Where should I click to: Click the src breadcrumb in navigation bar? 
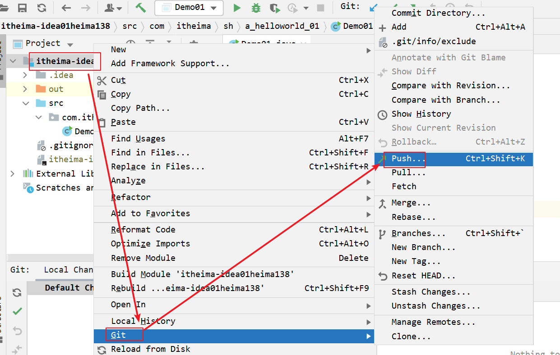(x=130, y=26)
